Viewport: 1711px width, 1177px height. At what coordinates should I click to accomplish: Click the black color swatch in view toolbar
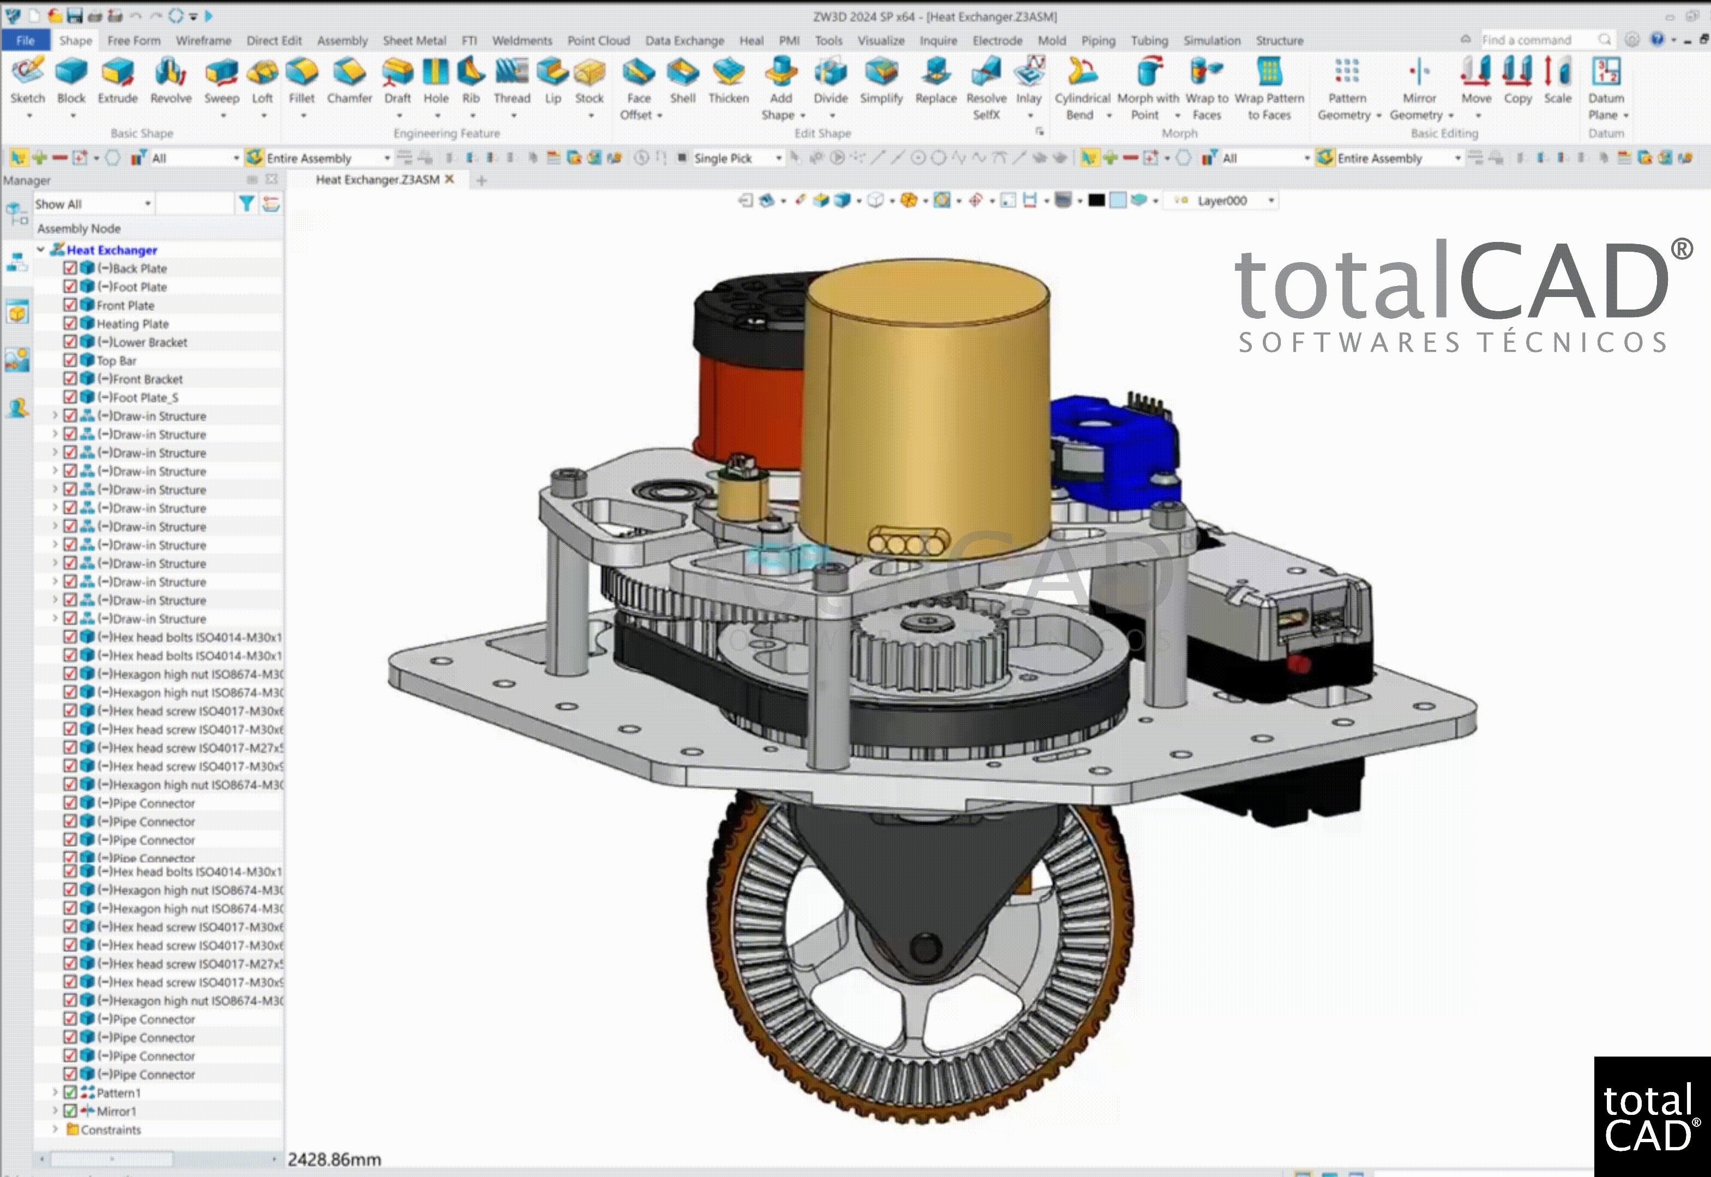[1097, 201]
